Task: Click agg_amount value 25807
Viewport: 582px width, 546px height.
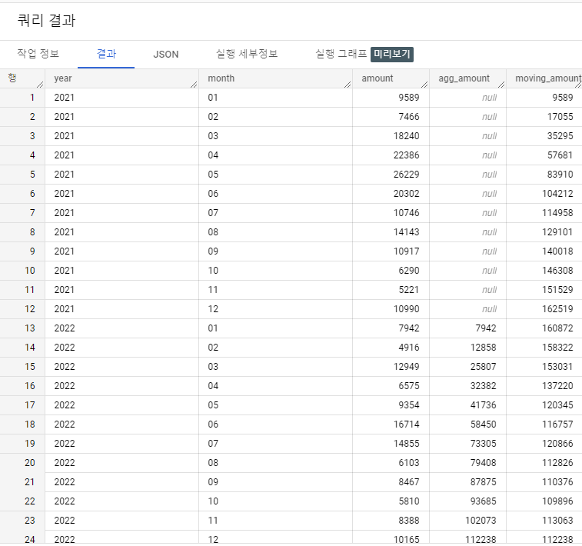Action: (484, 367)
